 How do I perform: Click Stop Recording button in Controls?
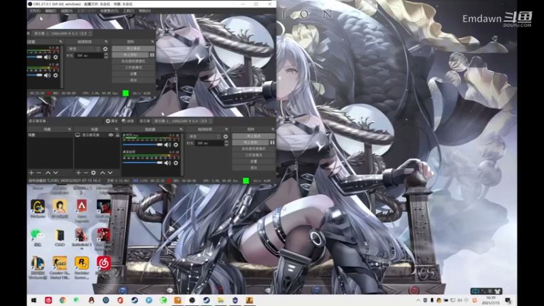coord(250,143)
